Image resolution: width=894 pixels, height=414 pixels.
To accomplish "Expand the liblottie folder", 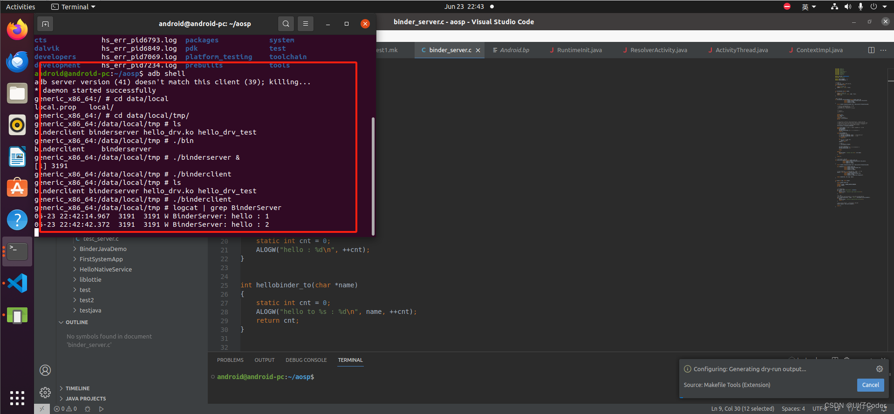I will click(90, 280).
